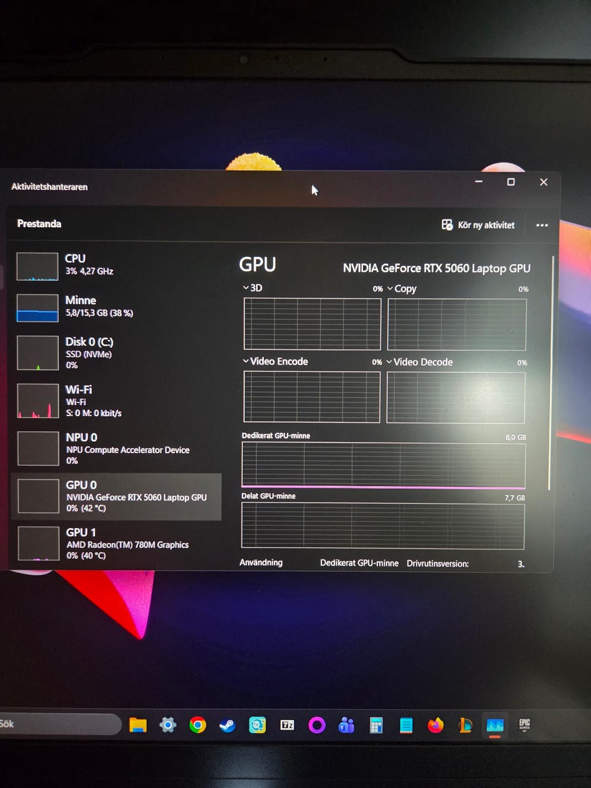Open Disk 0 (C:) performance view
591x788 pixels.
(x=116, y=353)
